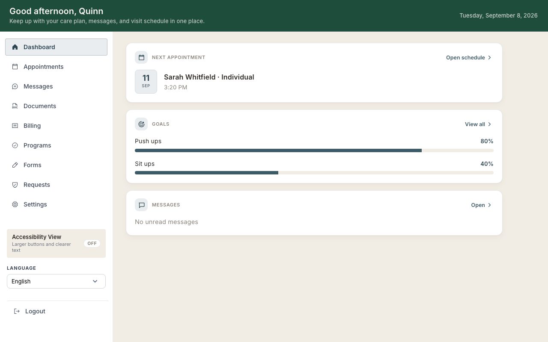Click the 3:20 PM appointment time
The height and width of the screenshot is (342, 548).
pyautogui.click(x=176, y=87)
